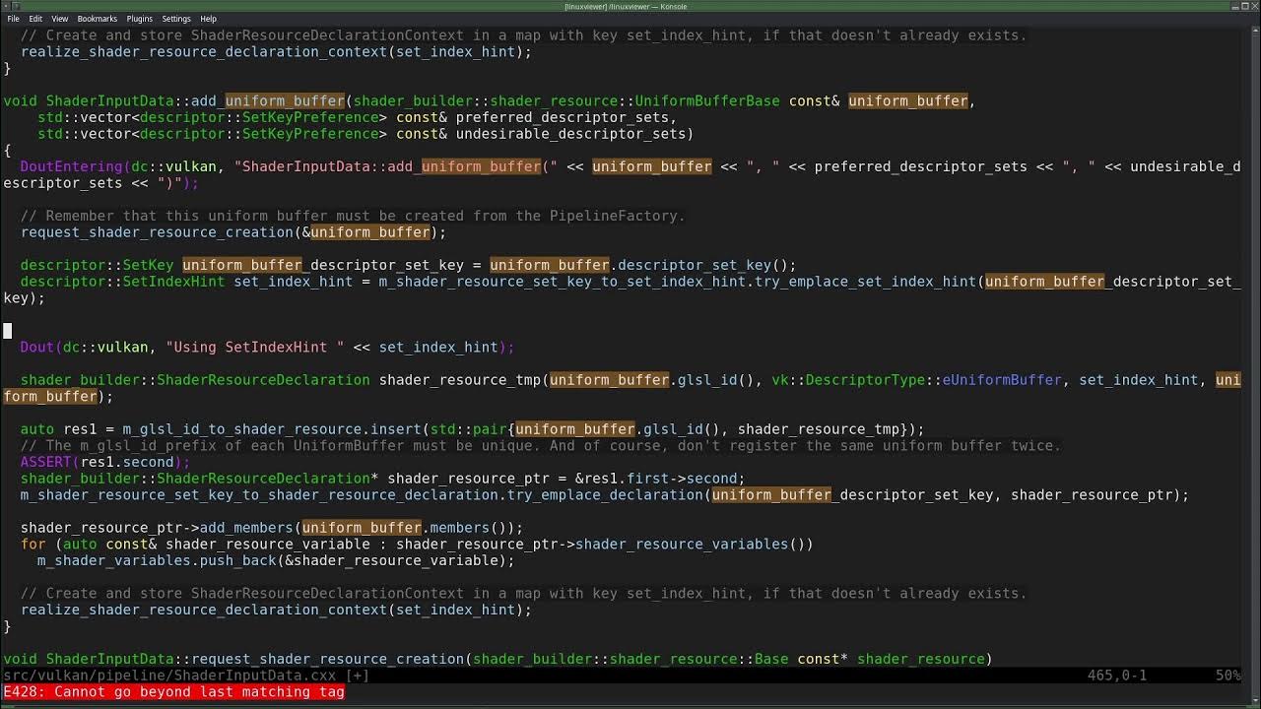Open the File menu
The width and height of the screenshot is (1261, 709).
tap(13, 19)
